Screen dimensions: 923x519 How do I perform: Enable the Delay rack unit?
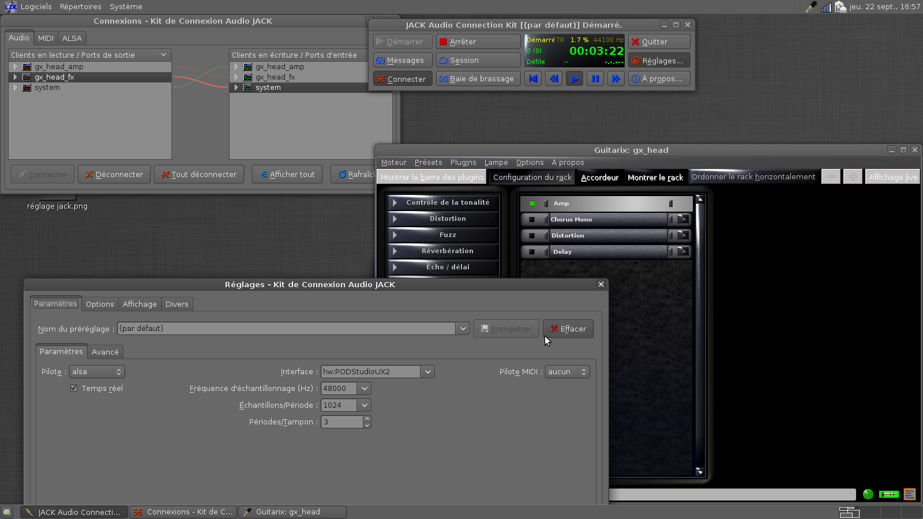[532, 251]
